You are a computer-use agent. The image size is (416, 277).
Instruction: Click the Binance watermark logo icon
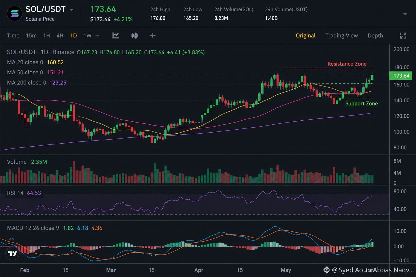[x=327, y=270]
